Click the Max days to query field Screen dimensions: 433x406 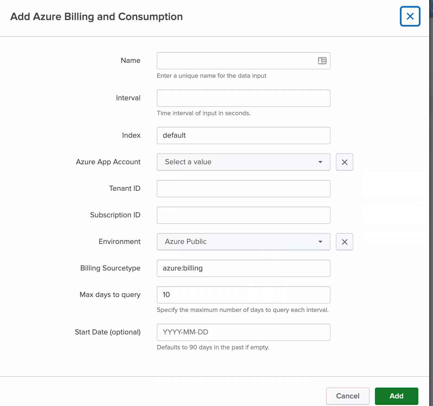coord(243,295)
